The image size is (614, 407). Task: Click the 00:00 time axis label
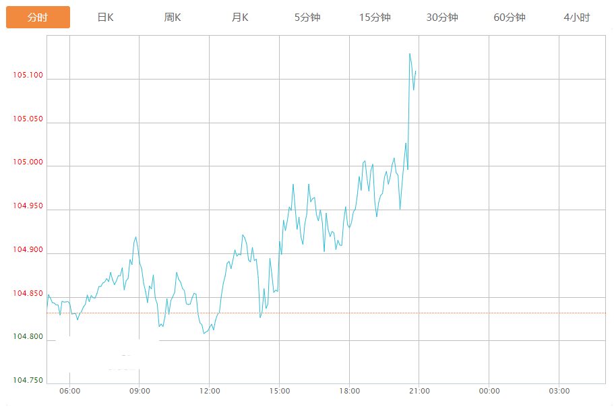489,392
